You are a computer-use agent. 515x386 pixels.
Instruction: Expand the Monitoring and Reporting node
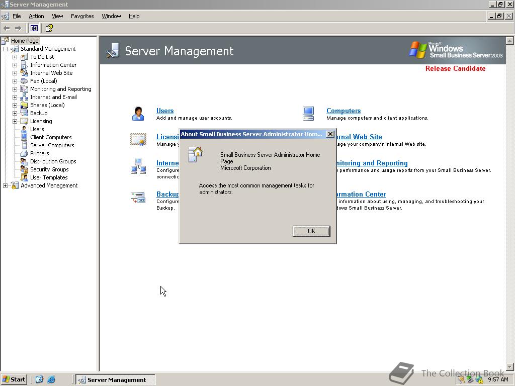pyautogui.click(x=15, y=89)
